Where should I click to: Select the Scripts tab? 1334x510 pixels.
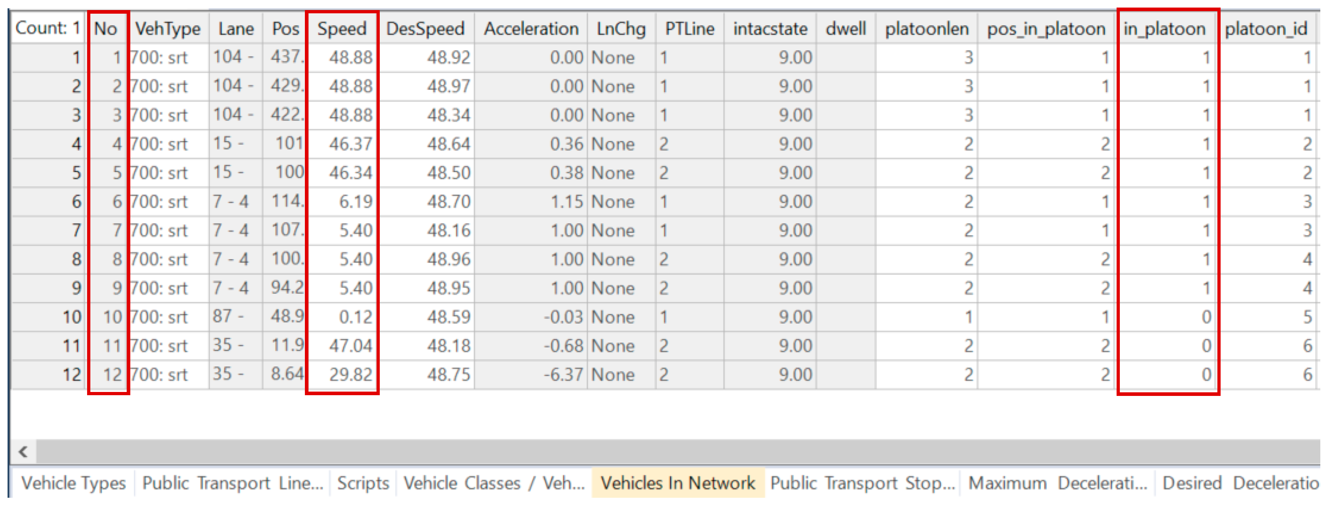(362, 483)
